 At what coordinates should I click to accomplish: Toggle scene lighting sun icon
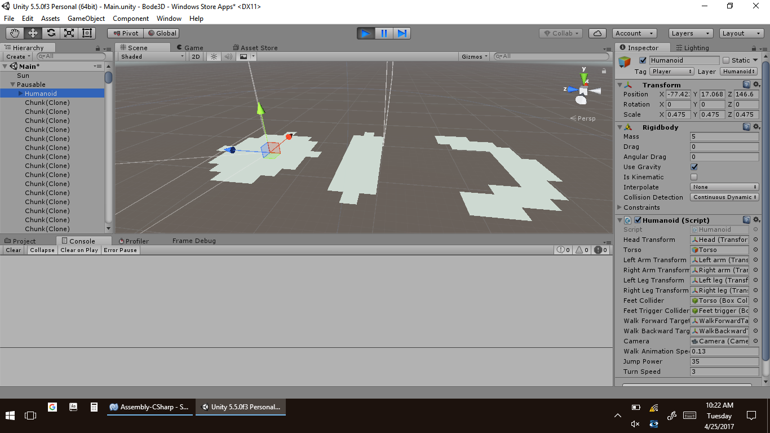(x=214, y=56)
